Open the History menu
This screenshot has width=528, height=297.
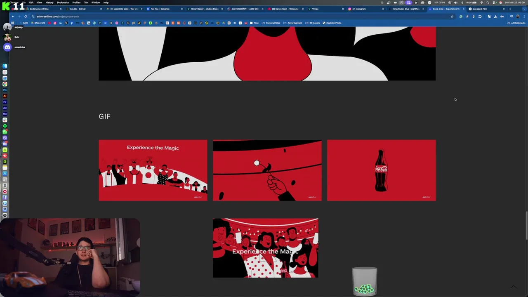point(49,2)
